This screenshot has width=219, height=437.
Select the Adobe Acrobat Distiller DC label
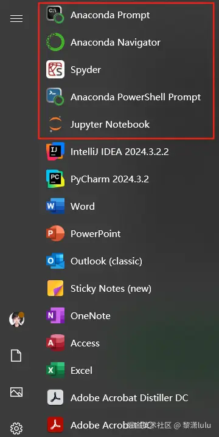coord(130,397)
